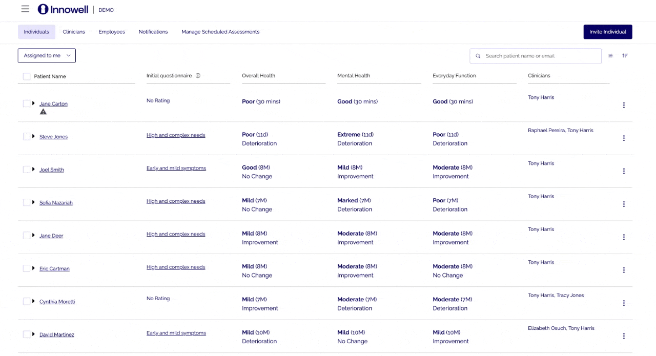Click Eric Cartman's High and complex needs link
The height and width of the screenshot is (356, 656).
coord(176,267)
